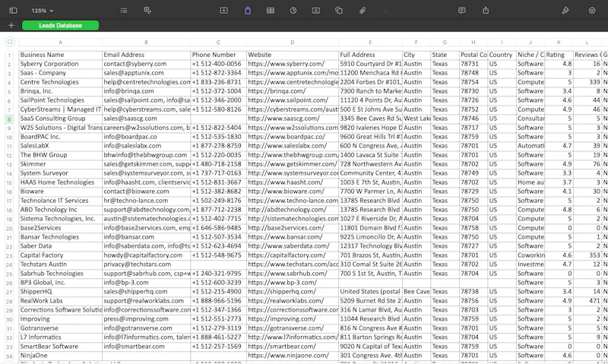Select the sales@apptunix.com cell

tap(146, 73)
